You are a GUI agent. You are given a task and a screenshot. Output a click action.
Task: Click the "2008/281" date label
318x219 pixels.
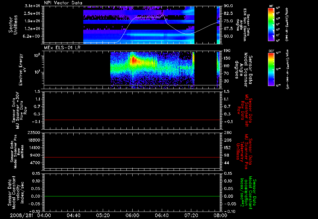[21, 215]
